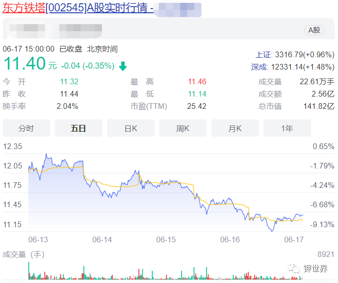Screen dimensions: 338x283
Task: Click the 11.15 price axis label
Action: [x=12, y=225]
